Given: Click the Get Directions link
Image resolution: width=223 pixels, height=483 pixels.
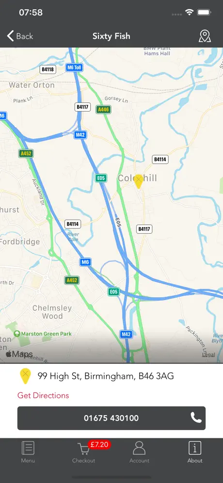Looking at the screenshot, I should [43, 395].
